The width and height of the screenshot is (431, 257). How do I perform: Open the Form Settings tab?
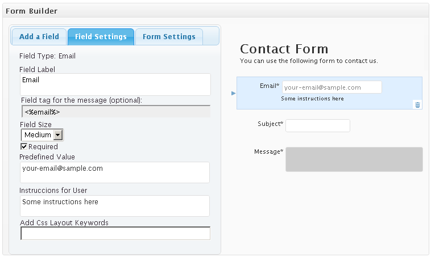(x=169, y=37)
